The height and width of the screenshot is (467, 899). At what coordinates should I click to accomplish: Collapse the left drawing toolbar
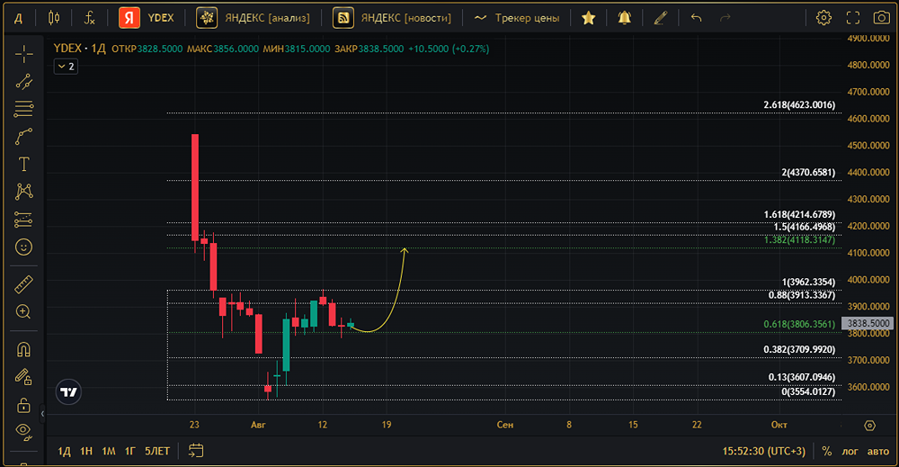(42, 413)
